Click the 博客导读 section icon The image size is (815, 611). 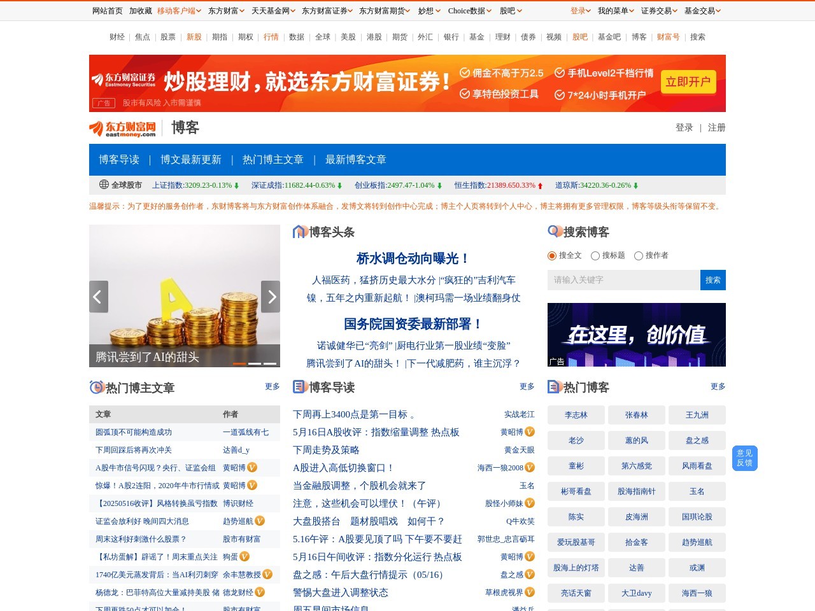pos(301,387)
